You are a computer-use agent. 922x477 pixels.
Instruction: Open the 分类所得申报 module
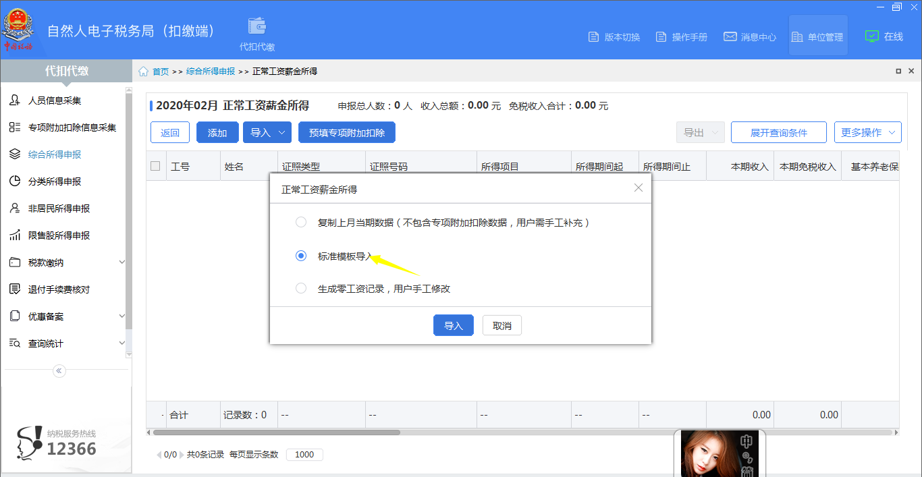(59, 181)
